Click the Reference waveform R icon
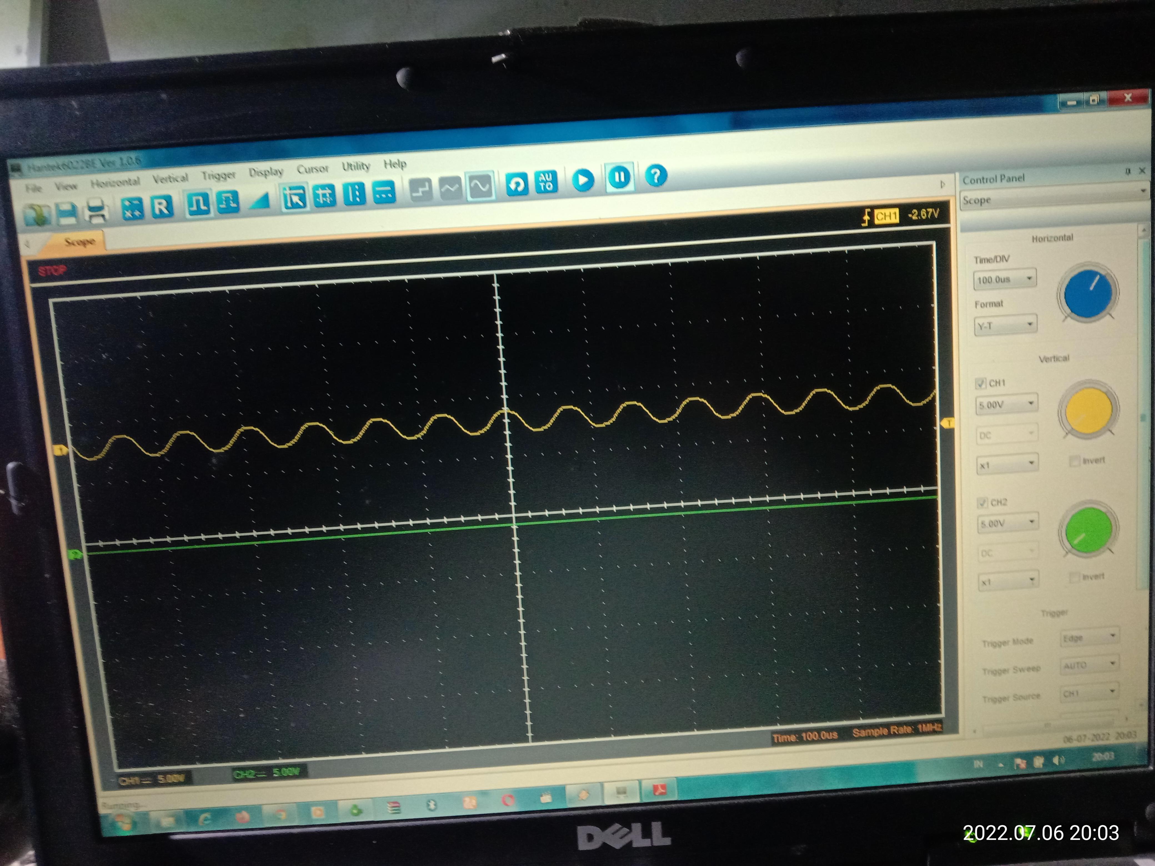Viewport: 1155px width, 866px height. tap(161, 207)
